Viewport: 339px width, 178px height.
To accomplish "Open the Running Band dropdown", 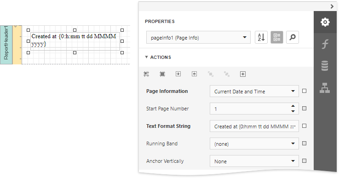I will (254, 144).
